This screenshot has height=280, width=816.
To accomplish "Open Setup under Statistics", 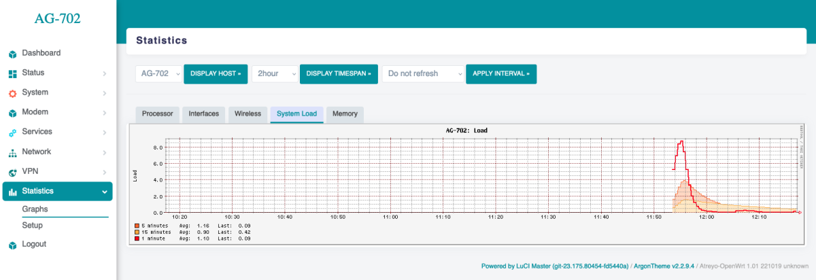I will tap(32, 225).
